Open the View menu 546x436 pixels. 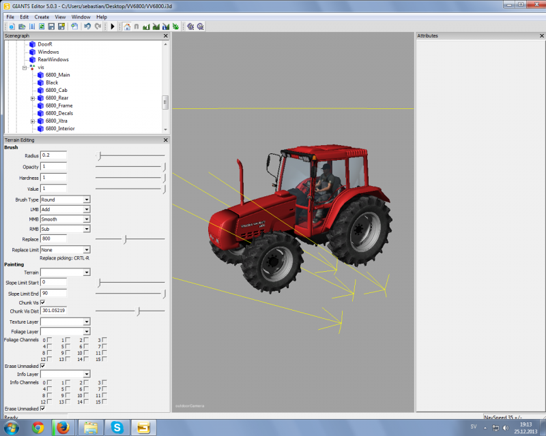pyautogui.click(x=60, y=17)
